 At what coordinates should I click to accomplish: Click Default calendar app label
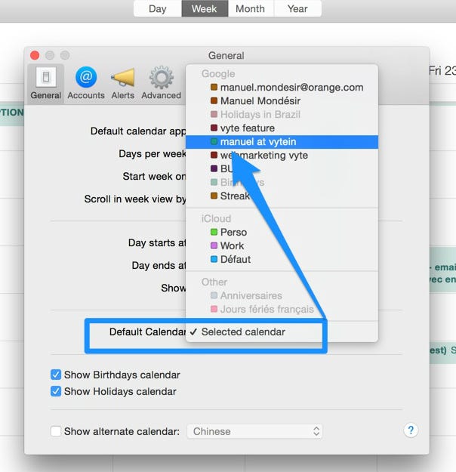tap(138, 131)
